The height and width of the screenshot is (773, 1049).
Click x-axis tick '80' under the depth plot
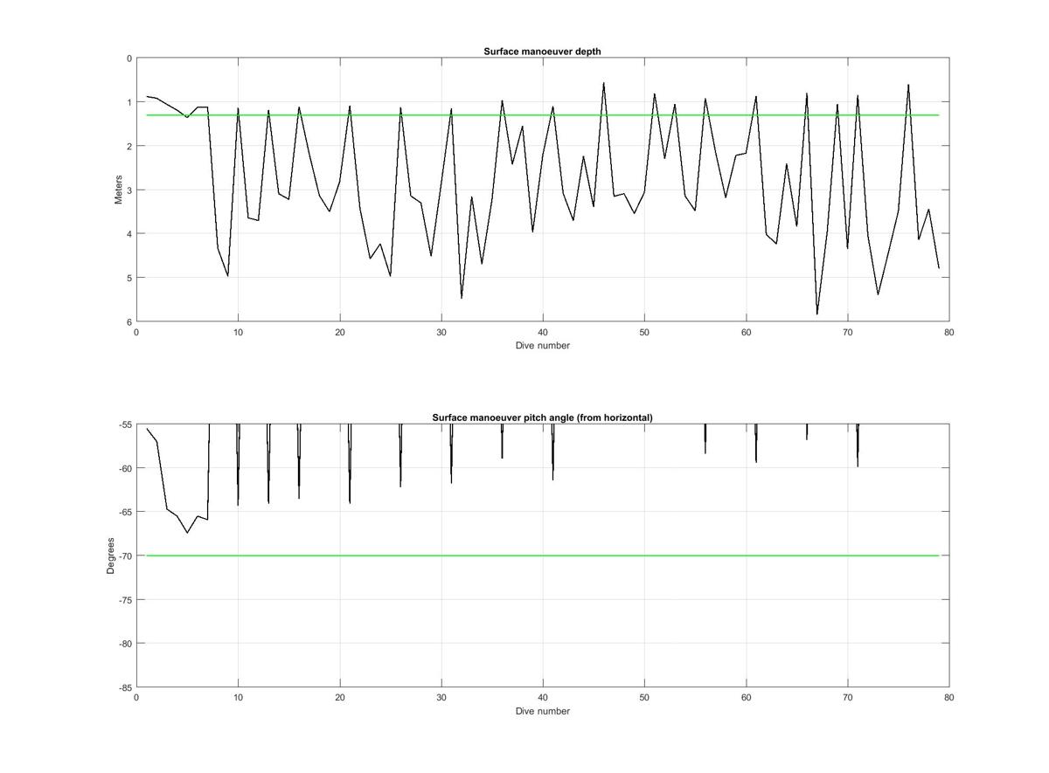tap(949, 332)
